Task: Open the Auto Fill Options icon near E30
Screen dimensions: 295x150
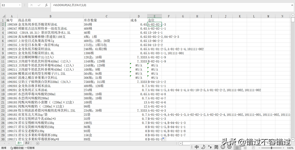Action: pos(164,139)
